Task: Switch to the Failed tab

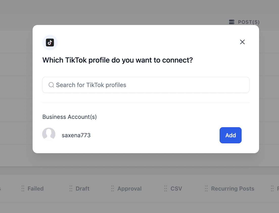Action: point(36,189)
